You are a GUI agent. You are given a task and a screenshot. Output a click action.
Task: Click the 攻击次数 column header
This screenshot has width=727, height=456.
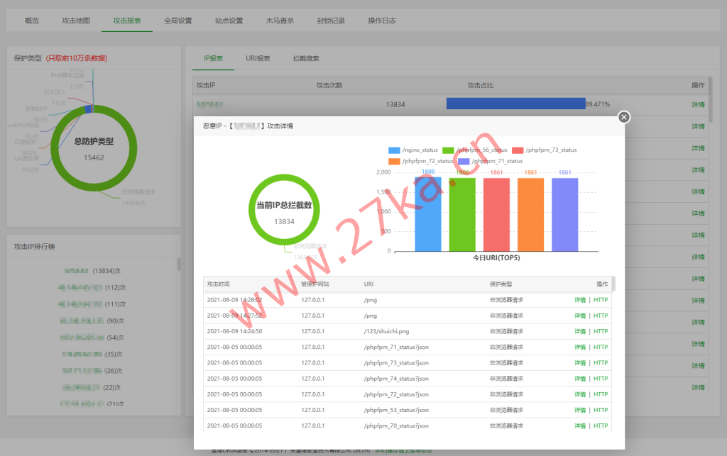point(329,85)
